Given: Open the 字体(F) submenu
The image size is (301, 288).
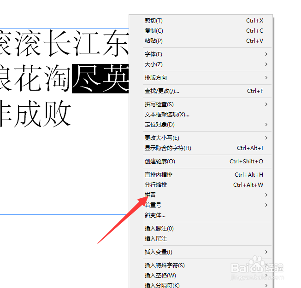Looking at the screenshot, I should coord(201,54).
